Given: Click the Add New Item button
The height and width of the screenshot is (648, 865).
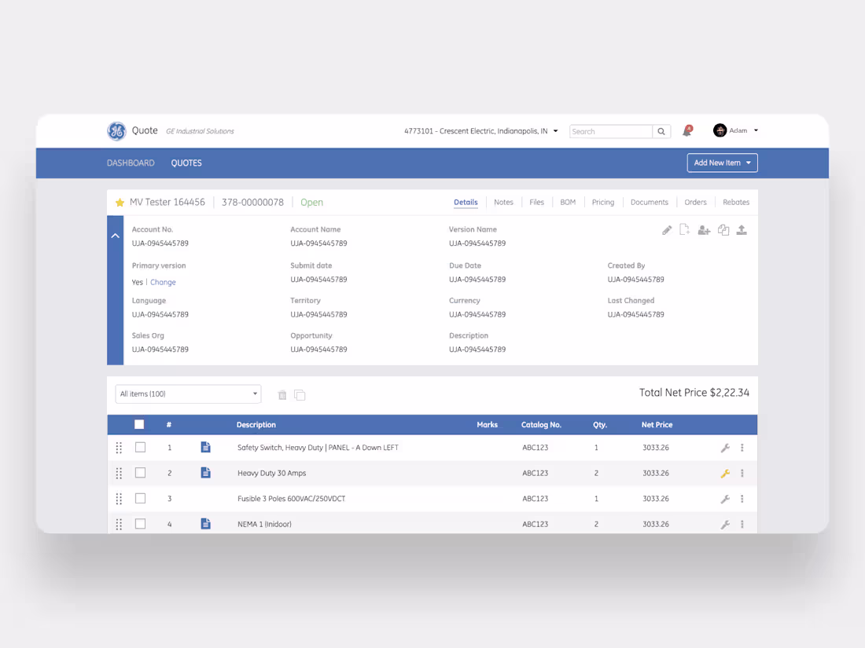Looking at the screenshot, I should (721, 163).
